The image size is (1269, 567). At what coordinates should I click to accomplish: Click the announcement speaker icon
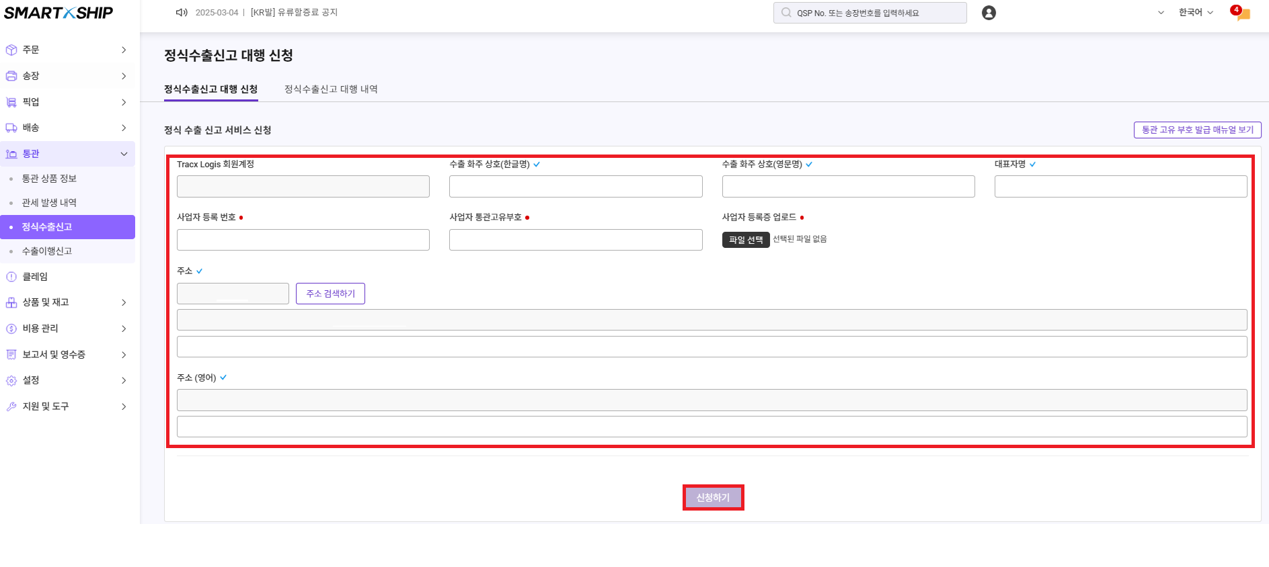[x=182, y=13]
